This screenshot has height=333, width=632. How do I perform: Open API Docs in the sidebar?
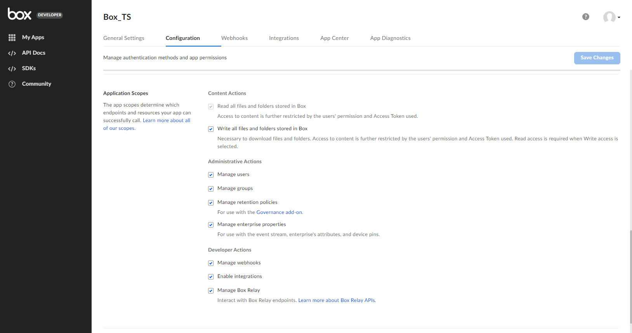coord(34,53)
